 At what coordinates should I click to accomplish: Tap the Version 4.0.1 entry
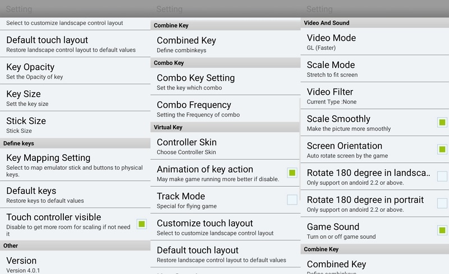[x=73, y=264]
